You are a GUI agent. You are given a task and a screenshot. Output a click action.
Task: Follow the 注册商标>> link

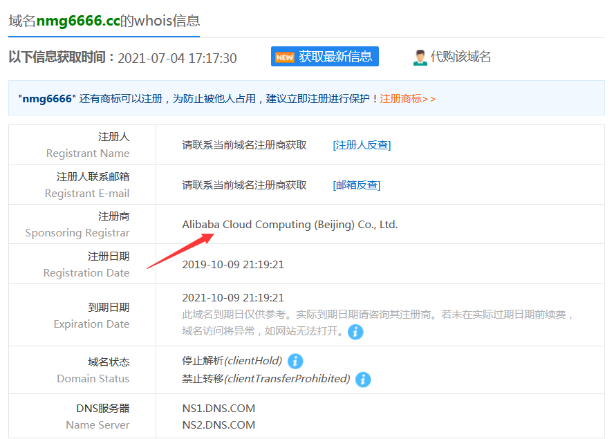[x=408, y=99]
